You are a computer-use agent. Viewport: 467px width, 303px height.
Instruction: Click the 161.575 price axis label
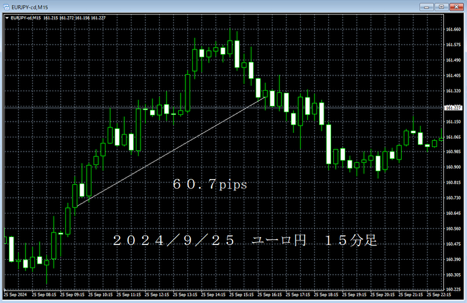click(453, 44)
